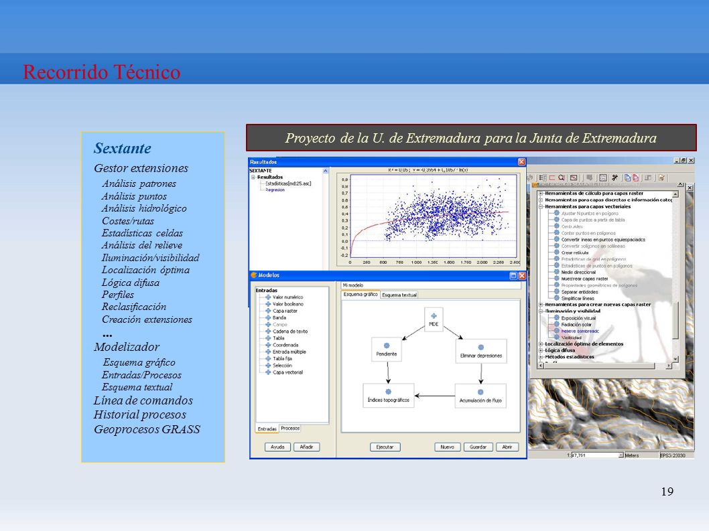709x531 pixels.
Task: Click the orange Modelos window title icon
Action: click(254, 275)
